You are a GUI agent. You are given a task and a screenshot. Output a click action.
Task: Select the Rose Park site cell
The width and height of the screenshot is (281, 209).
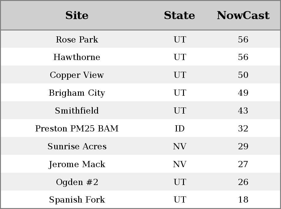pos(77,39)
